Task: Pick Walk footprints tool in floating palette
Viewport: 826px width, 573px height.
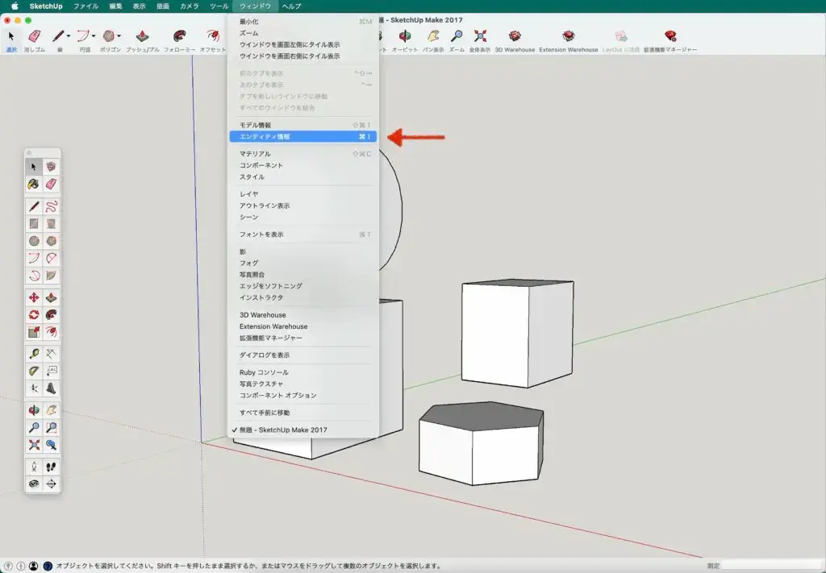Action: click(51, 467)
